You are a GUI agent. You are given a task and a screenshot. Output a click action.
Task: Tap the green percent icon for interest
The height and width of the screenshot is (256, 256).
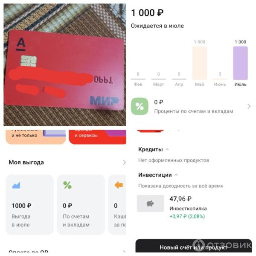(140, 106)
